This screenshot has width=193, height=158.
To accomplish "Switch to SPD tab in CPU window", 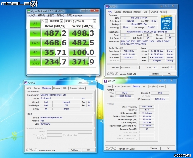I will (146, 12).
